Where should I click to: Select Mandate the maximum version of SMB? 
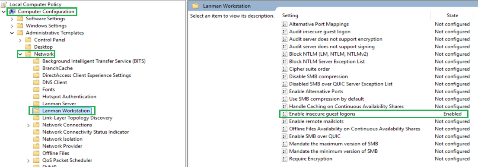(334, 144)
